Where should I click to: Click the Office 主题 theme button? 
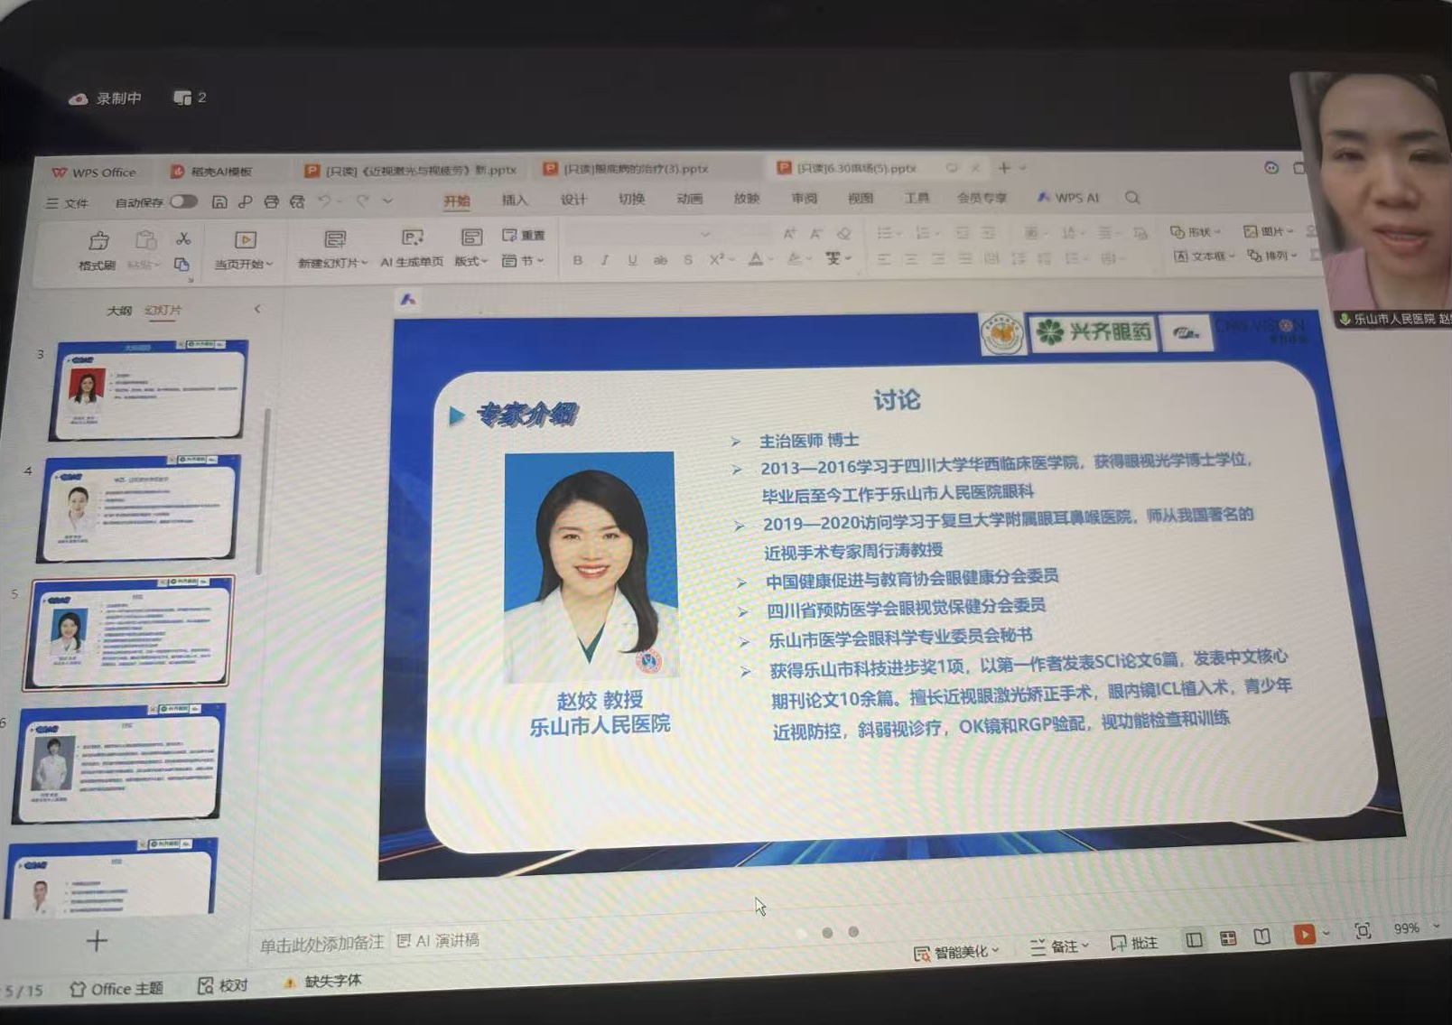(117, 989)
